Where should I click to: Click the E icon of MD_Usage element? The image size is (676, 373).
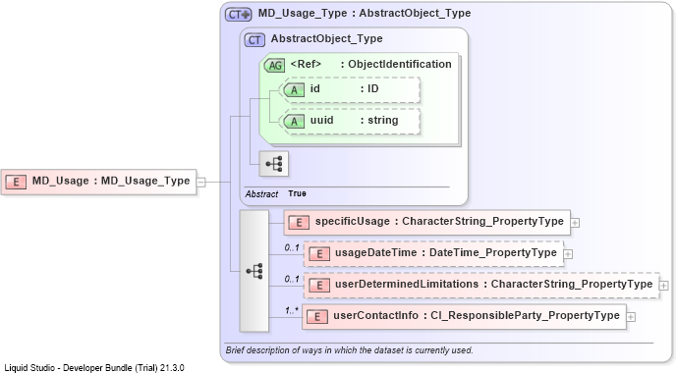(x=16, y=182)
